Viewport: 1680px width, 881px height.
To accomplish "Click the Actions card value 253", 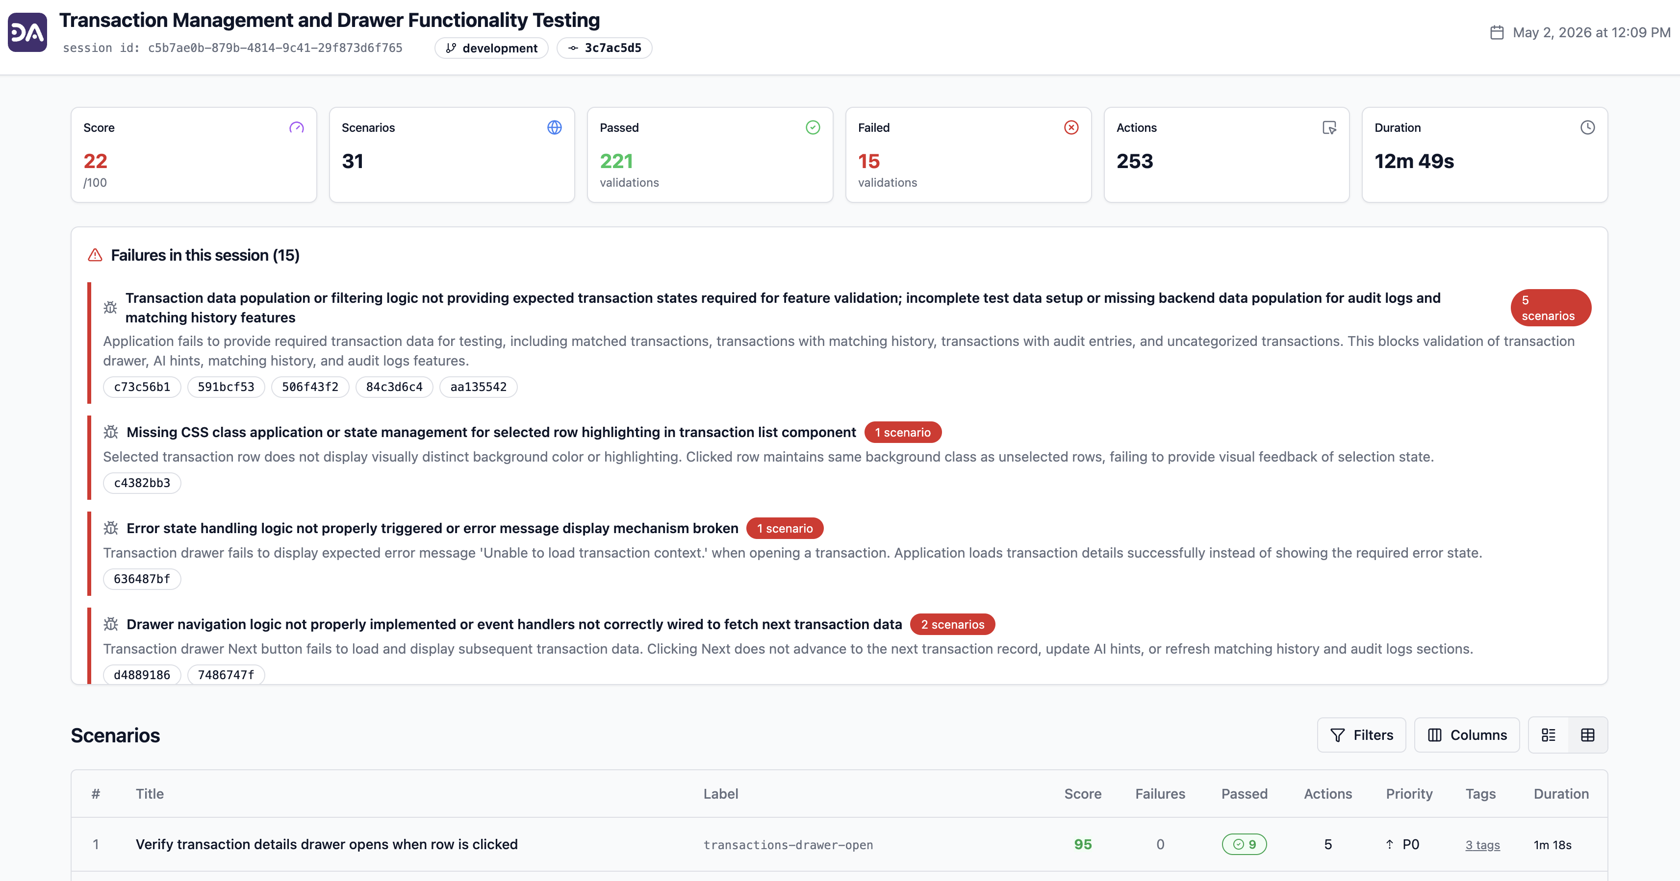I will [1135, 162].
